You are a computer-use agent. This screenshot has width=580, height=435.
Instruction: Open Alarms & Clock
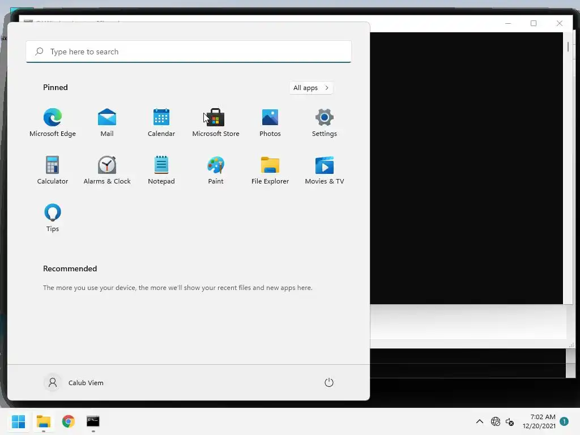[107, 170]
